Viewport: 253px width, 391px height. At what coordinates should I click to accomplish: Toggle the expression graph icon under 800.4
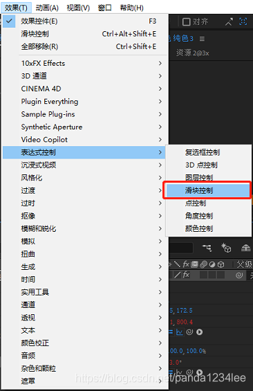click(x=180, y=332)
